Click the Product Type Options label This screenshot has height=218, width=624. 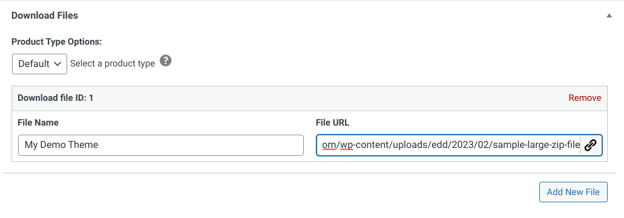pos(57,42)
